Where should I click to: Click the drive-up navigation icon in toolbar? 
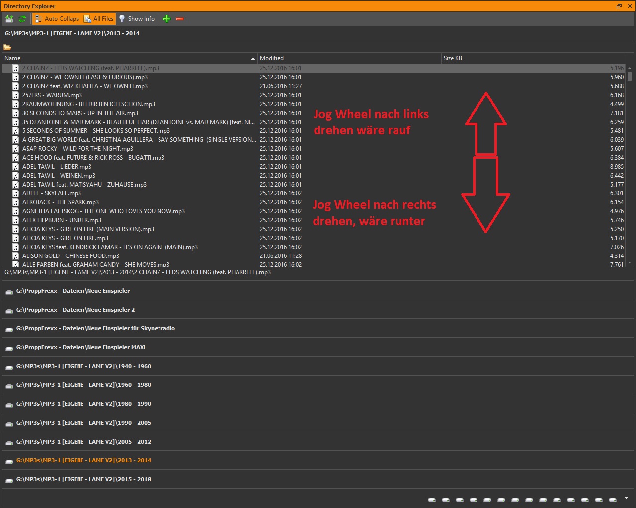click(9, 19)
